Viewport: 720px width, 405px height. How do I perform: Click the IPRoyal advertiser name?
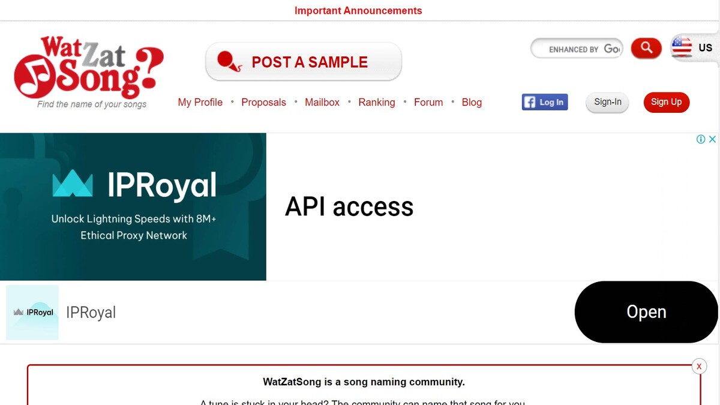point(91,313)
